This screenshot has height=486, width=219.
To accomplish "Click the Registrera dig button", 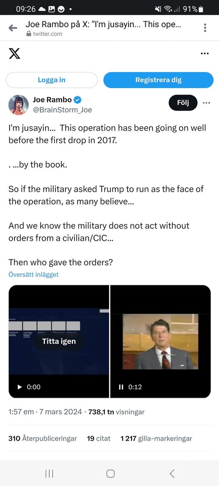I will pyautogui.click(x=158, y=80).
